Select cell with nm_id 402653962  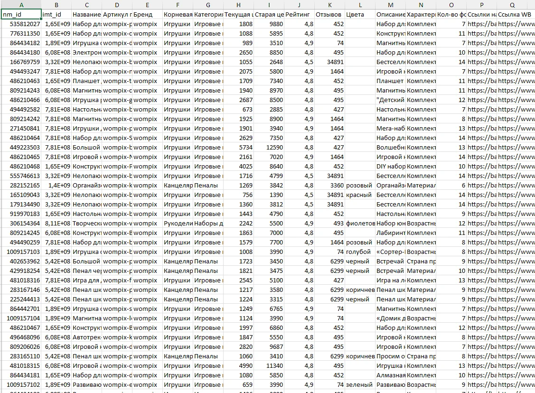point(21,262)
